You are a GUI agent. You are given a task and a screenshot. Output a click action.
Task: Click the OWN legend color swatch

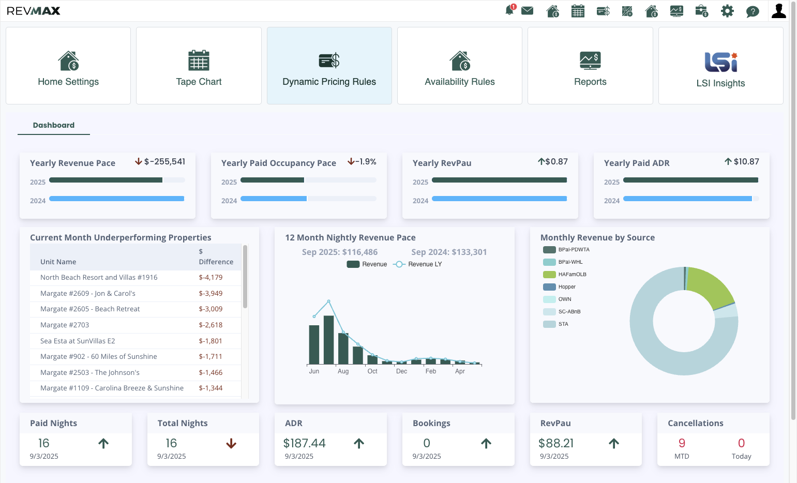point(549,299)
